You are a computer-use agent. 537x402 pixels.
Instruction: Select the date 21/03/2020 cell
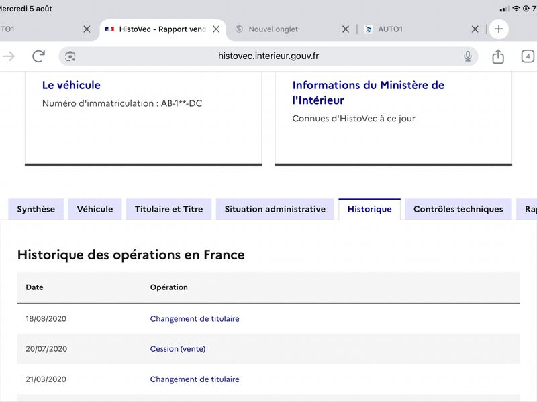point(46,379)
